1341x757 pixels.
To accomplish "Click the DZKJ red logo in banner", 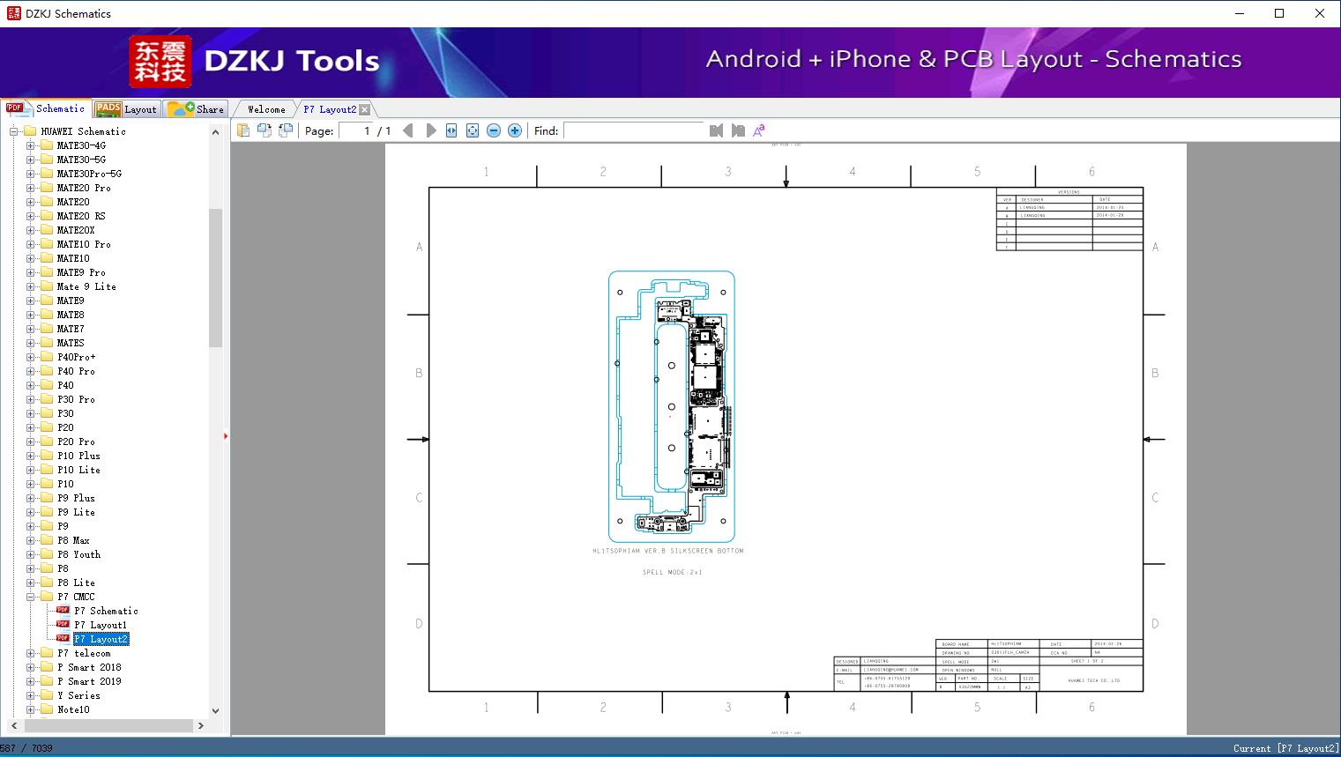I will click(x=160, y=62).
